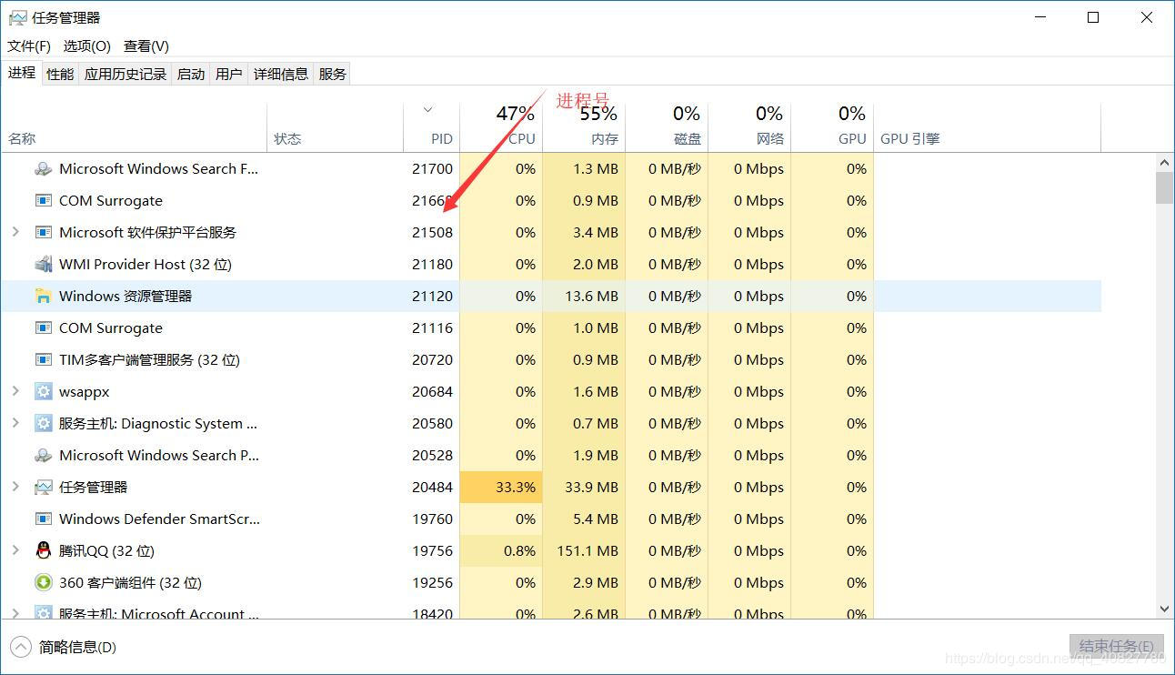Click the vertical scrollbar down arrow
The image size is (1175, 675).
click(x=1165, y=610)
